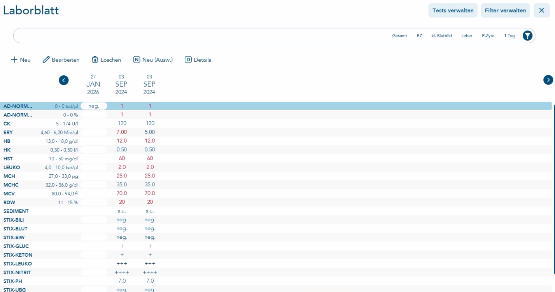Select the Gesamt filter
This screenshot has width=555, height=292.
pos(399,36)
